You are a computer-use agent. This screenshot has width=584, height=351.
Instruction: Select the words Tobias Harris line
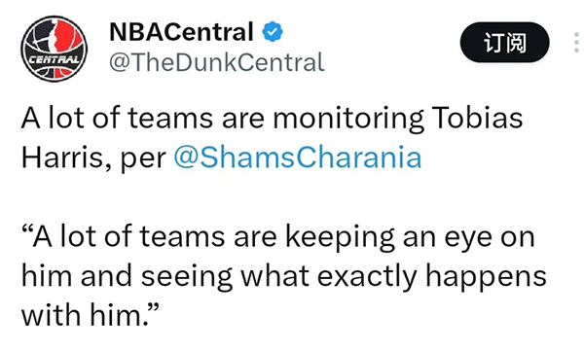pyautogui.click(x=272, y=138)
